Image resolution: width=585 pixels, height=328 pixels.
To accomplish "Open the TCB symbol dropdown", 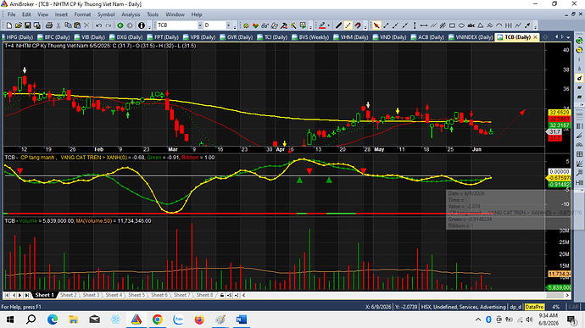I will (200, 25).
